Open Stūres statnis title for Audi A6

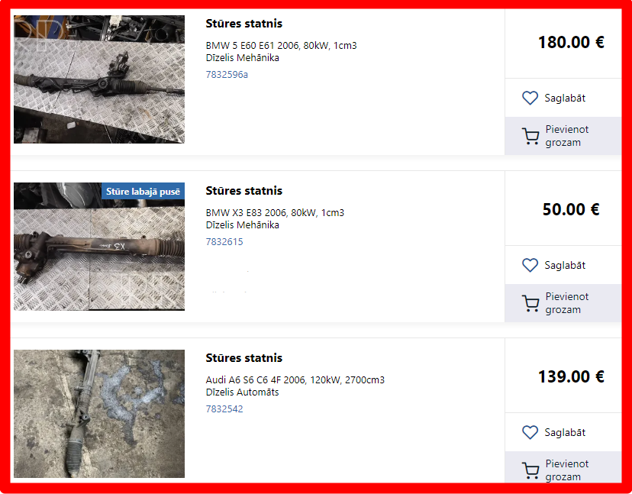click(x=243, y=357)
